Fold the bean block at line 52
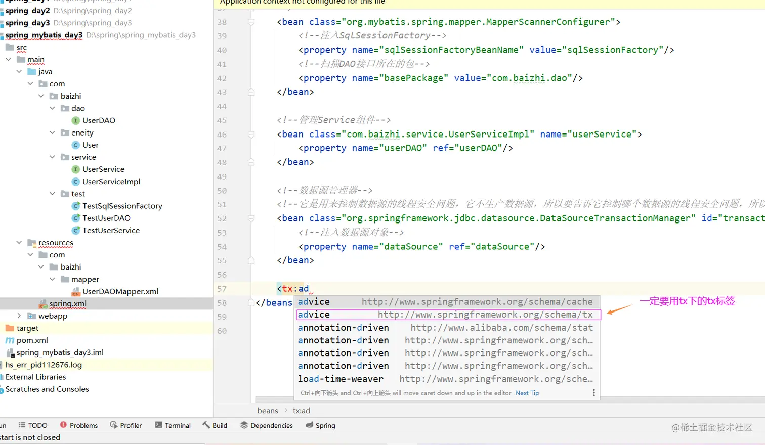Screen dimensions: 765x445 [251, 218]
